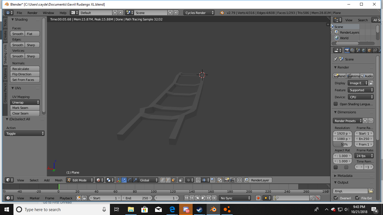Open the render layers properties tab

[x=353, y=50]
